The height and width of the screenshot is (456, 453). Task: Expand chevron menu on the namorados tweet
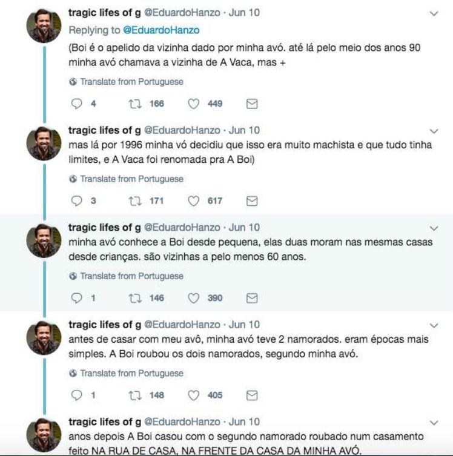(x=434, y=325)
